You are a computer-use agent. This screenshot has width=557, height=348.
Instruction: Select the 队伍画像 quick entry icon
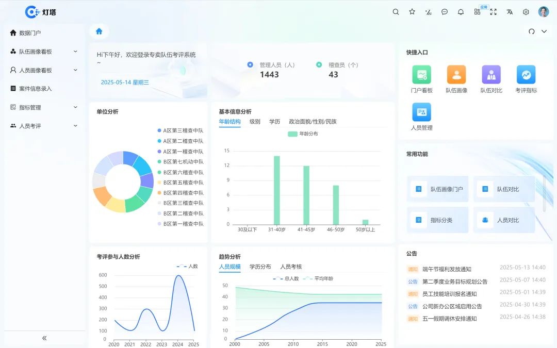[x=456, y=75]
